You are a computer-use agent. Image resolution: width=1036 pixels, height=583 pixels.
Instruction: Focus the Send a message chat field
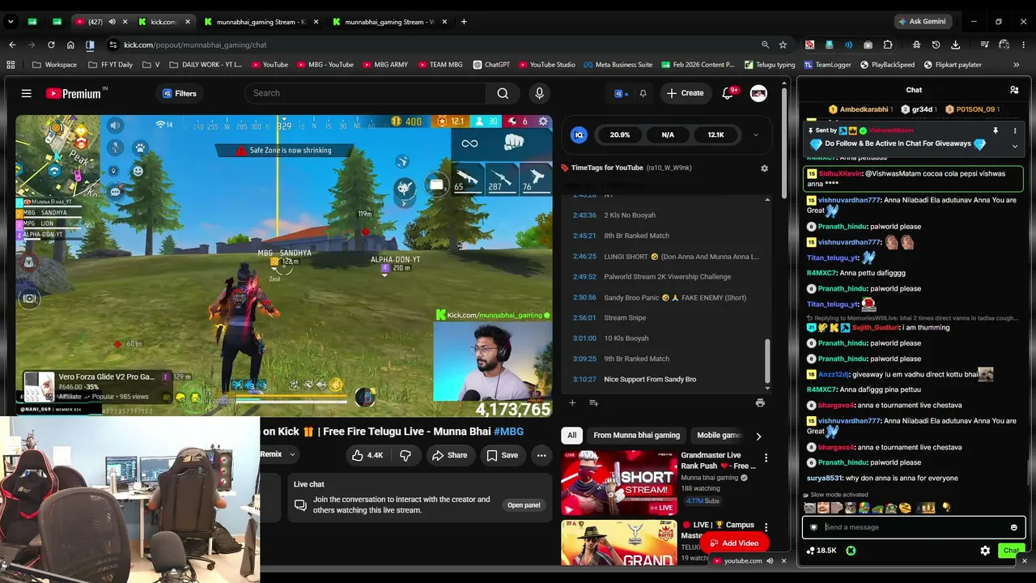[x=914, y=527]
